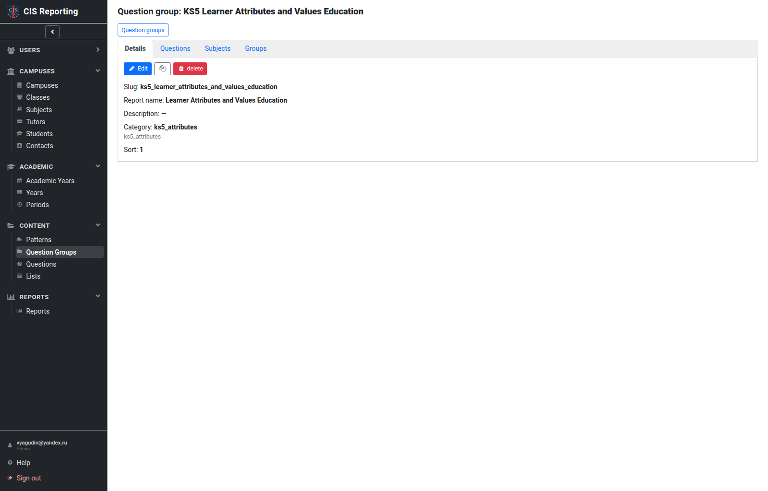Expand the USERS section chevron
The height and width of the screenshot is (491, 768).
point(98,49)
